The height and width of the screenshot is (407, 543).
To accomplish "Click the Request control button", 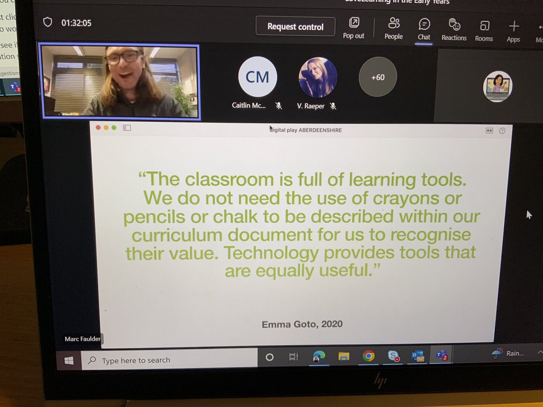I will pos(295,26).
